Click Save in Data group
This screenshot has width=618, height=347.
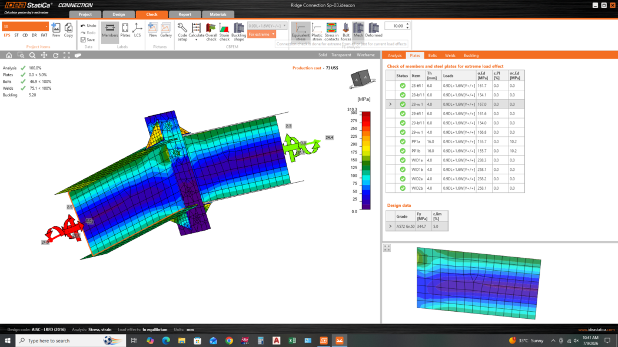[88, 40]
